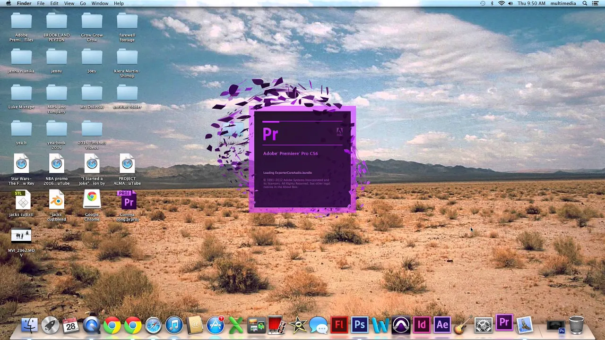Select the yearbook 2016 folder
This screenshot has width=605, height=340.
(57, 135)
